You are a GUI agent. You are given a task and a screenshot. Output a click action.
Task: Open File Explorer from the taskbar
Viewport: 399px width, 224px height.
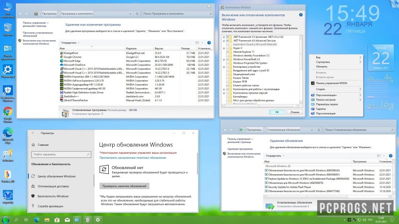(x=47, y=220)
